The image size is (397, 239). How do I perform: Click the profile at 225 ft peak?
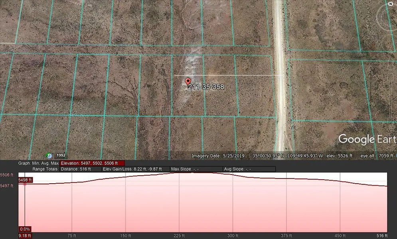[x=179, y=174]
